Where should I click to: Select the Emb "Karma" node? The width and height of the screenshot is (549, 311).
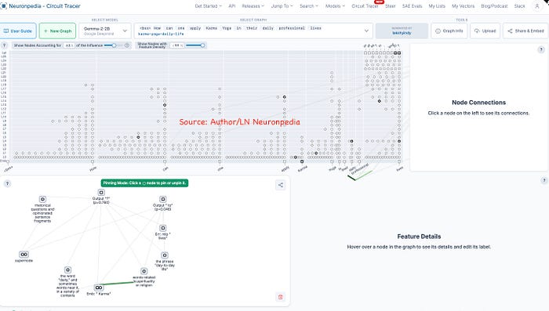[99, 287]
